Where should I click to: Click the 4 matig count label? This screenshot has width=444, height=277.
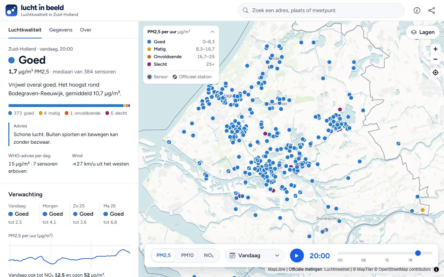click(49, 113)
